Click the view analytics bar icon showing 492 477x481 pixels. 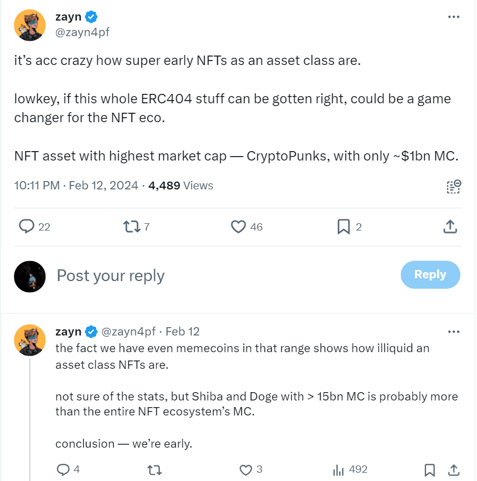click(338, 470)
